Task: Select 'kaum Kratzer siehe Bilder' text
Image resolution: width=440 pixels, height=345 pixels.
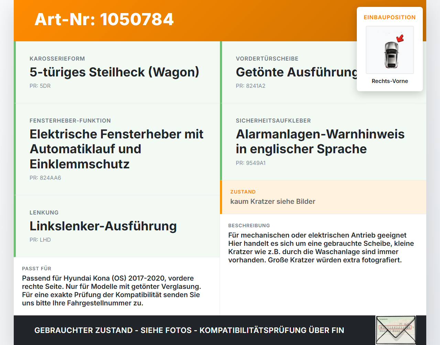Action: pyautogui.click(x=273, y=201)
